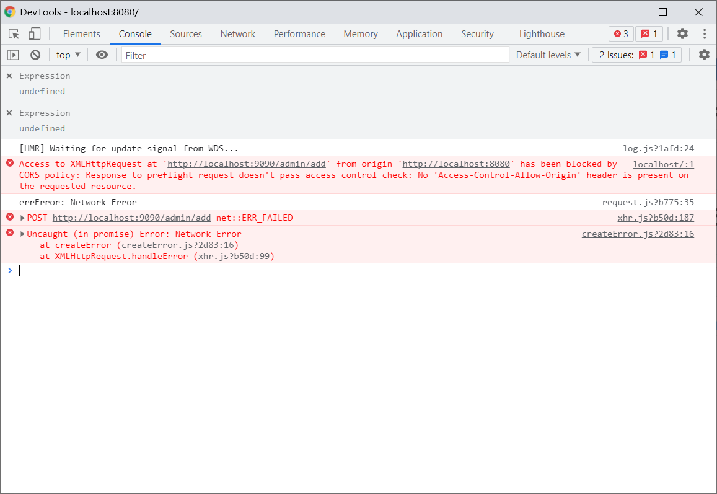Open the Memory tab
The width and height of the screenshot is (717, 494).
(360, 34)
